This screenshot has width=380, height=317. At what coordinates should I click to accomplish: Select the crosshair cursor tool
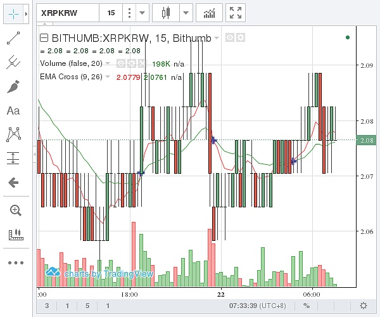click(13, 14)
